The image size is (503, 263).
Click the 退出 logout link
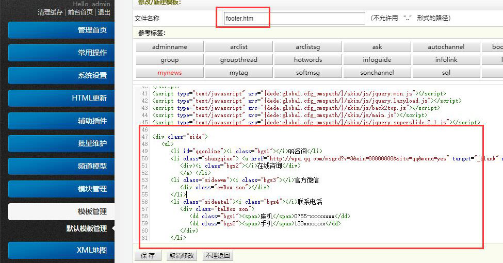click(x=104, y=12)
